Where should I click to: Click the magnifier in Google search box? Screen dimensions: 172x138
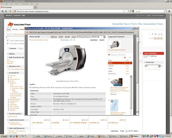[165, 11]
